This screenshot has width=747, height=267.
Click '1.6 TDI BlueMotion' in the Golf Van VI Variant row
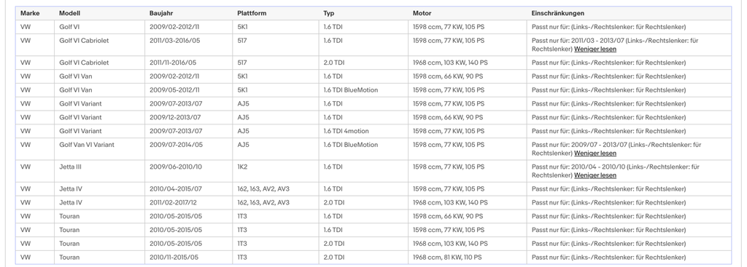(x=351, y=145)
